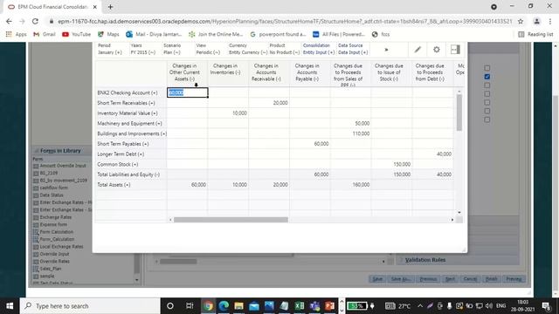
Task: Change the Currency Entity Currency selector
Action: 248,49
